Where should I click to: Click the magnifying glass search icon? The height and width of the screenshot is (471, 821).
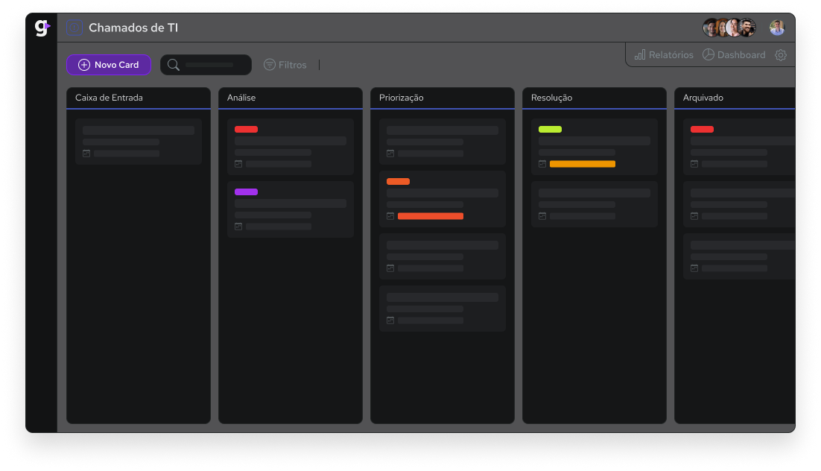tap(174, 65)
